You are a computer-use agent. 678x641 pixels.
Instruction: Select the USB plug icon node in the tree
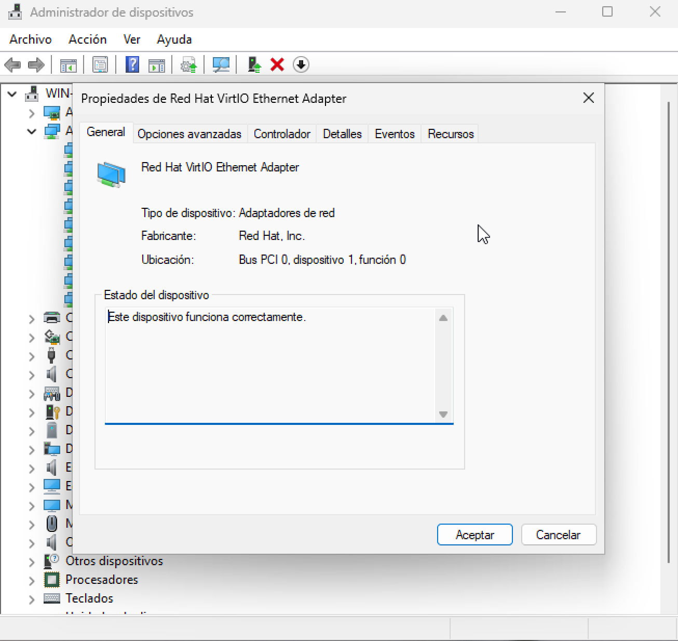click(x=51, y=355)
